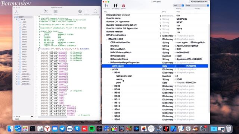Expand USR1 node in DSDT sidebar
The height and width of the screenshot is (134, 239).
[18, 54]
